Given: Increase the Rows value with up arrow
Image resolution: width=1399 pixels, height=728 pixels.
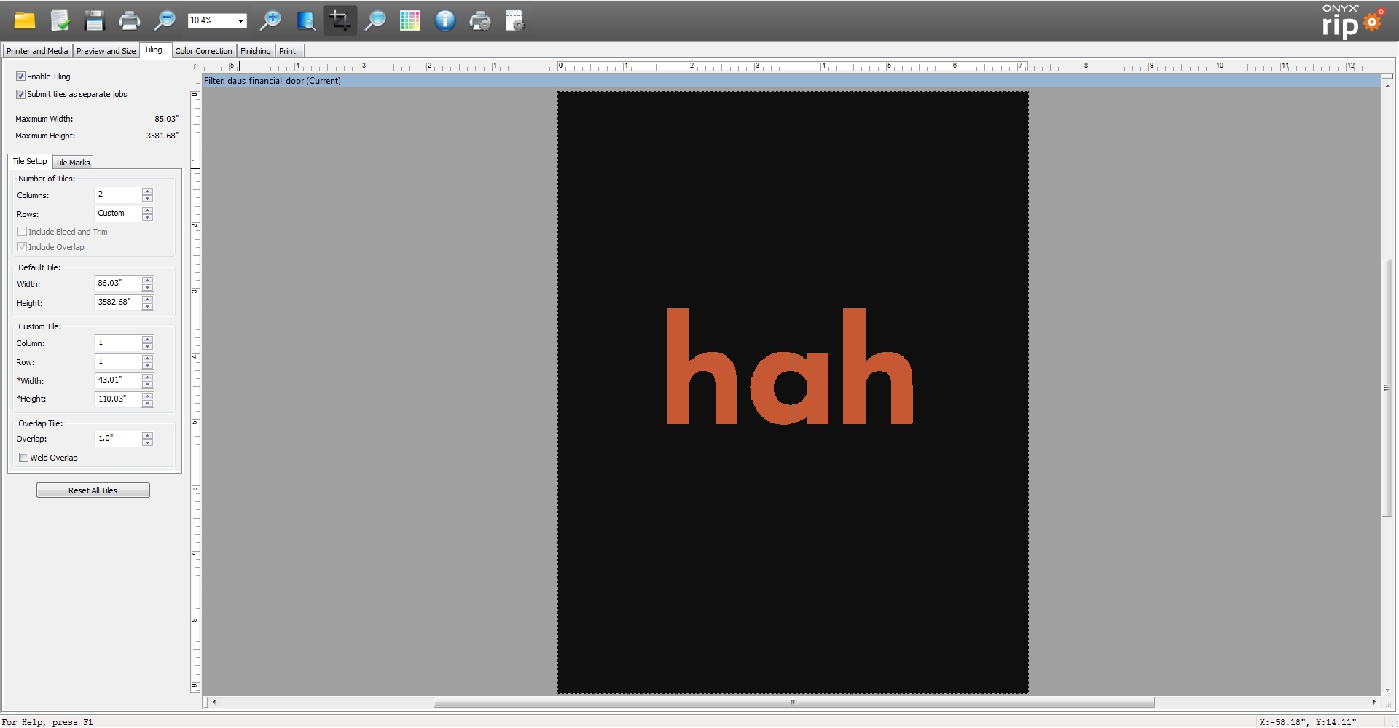Looking at the screenshot, I should [x=148, y=210].
